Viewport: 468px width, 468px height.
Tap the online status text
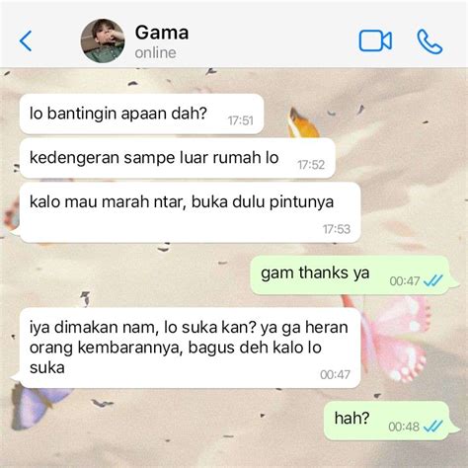[155, 53]
